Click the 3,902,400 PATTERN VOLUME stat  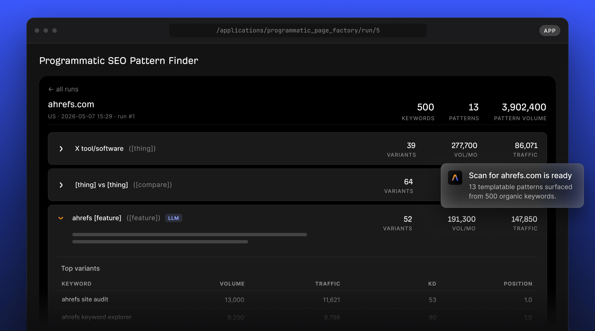click(520, 111)
